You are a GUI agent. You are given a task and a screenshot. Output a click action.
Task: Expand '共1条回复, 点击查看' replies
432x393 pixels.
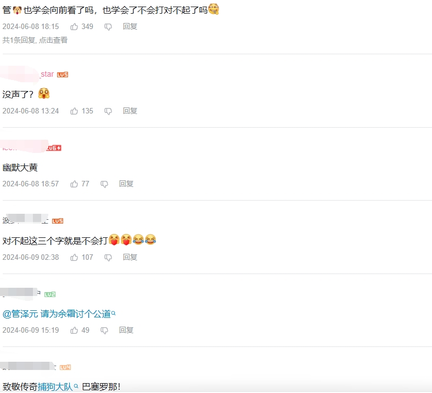click(35, 40)
